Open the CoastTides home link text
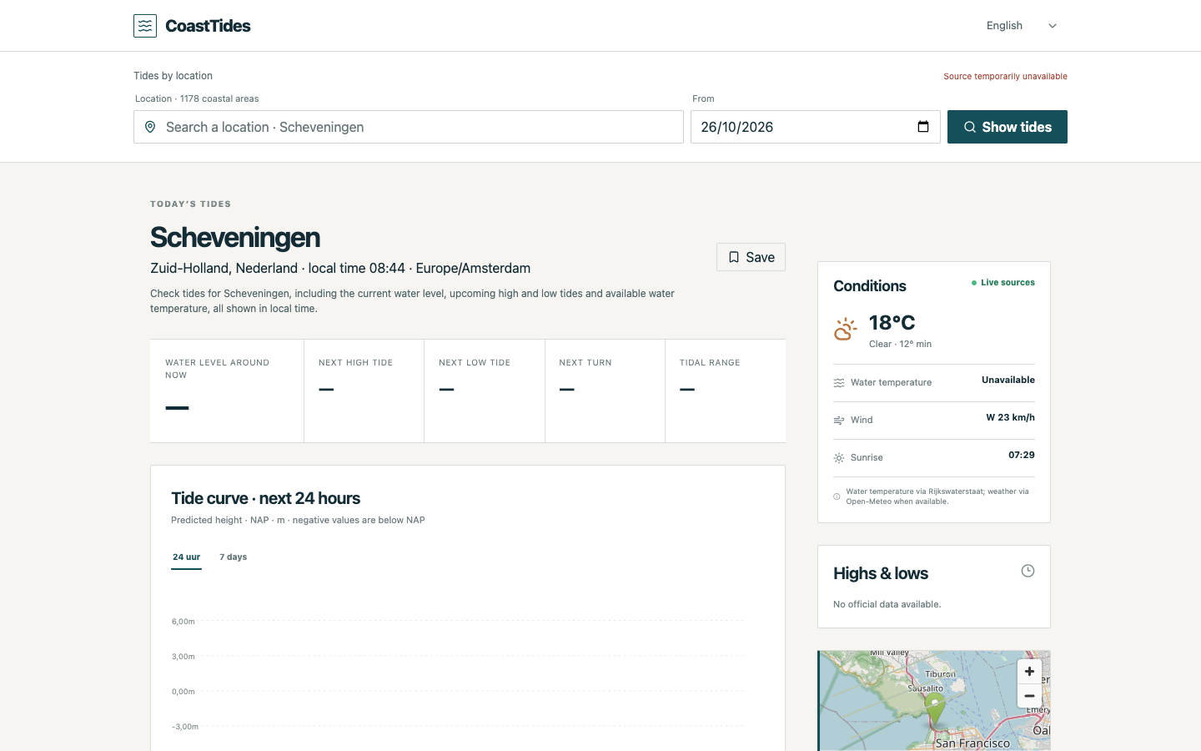 tap(208, 26)
